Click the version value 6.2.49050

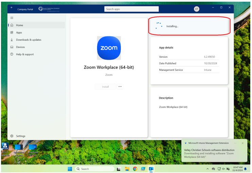pyautogui.click(x=210, y=57)
